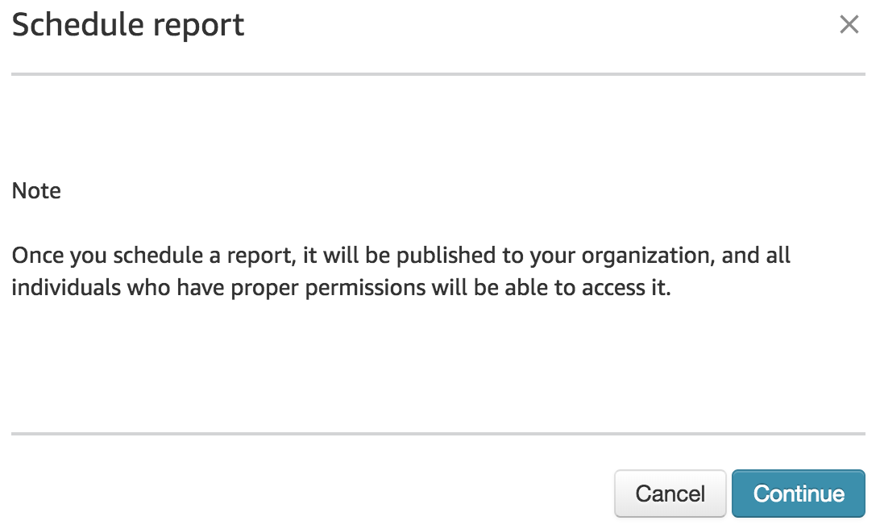Click the note paragraph about publishing
This screenshot has width=880, height=529.
click(401, 271)
